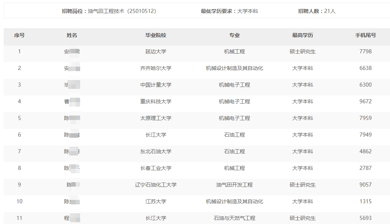Click the 长春工业大学 cell
The image size is (390, 224).
156,168
